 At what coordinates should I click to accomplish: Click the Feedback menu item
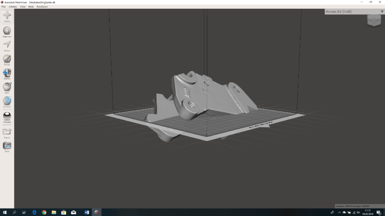[42, 7]
